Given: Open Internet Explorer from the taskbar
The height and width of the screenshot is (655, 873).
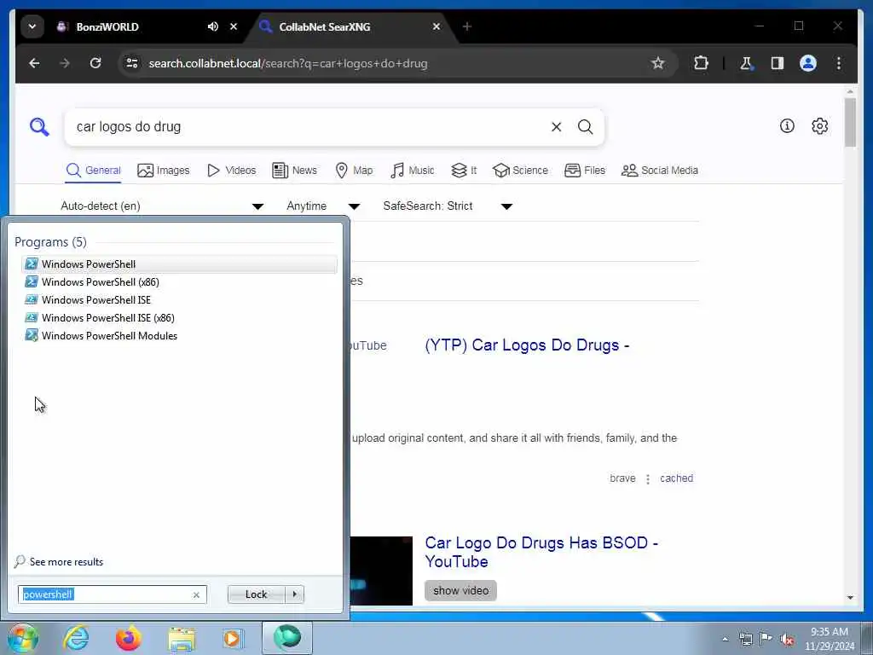Looking at the screenshot, I should pos(76,638).
